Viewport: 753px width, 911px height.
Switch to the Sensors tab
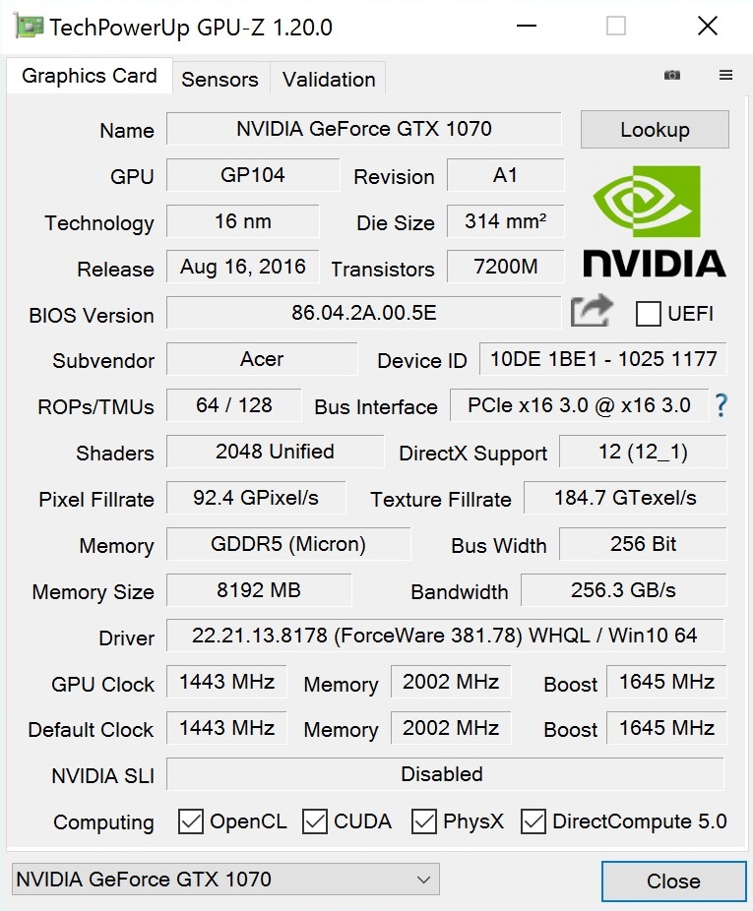pyautogui.click(x=220, y=79)
